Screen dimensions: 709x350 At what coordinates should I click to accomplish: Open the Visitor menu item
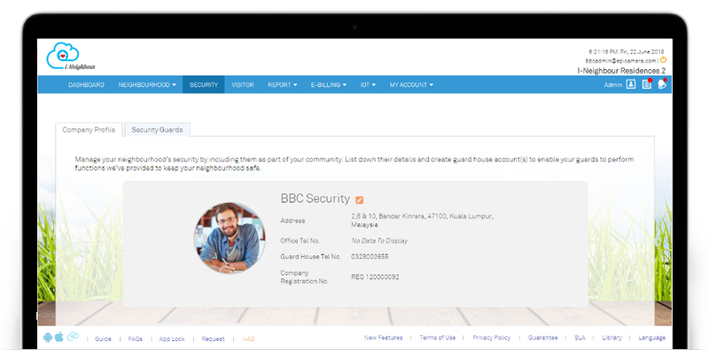[243, 84]
